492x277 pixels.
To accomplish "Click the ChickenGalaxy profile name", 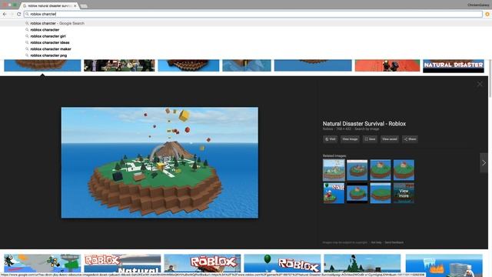I will (478, 5).
